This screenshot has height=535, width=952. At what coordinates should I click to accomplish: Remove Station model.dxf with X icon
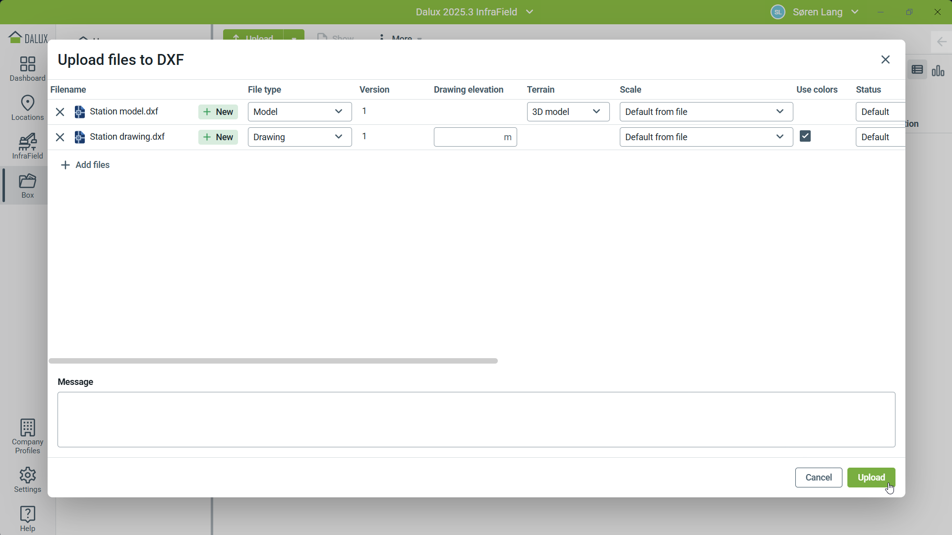click(x=60, y=112)
